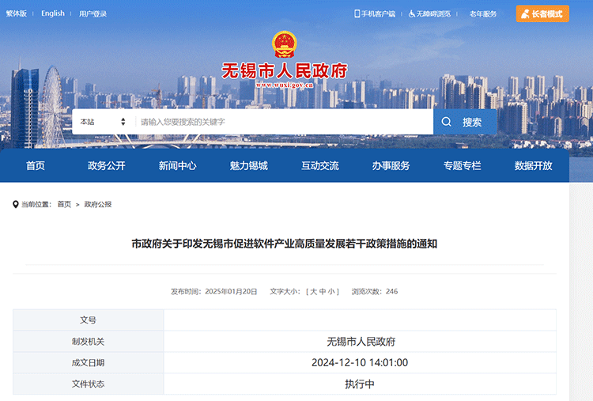
Task: Go to 首页 in navigation bar
Action: [x=36, y=165]
